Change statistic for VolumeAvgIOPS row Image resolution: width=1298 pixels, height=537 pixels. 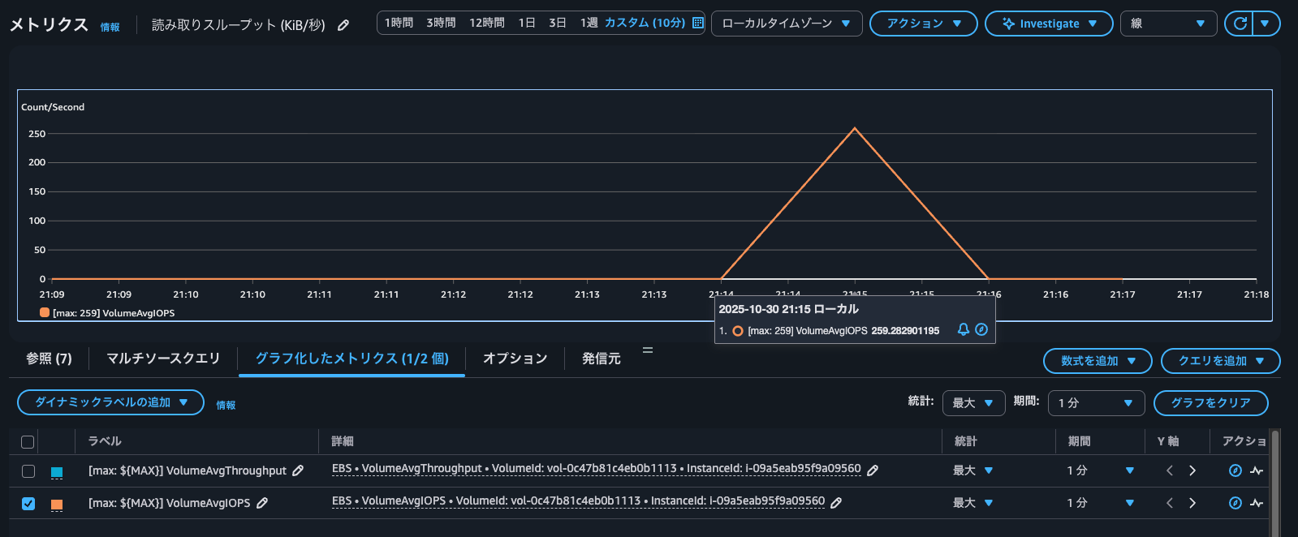(973, 503)
